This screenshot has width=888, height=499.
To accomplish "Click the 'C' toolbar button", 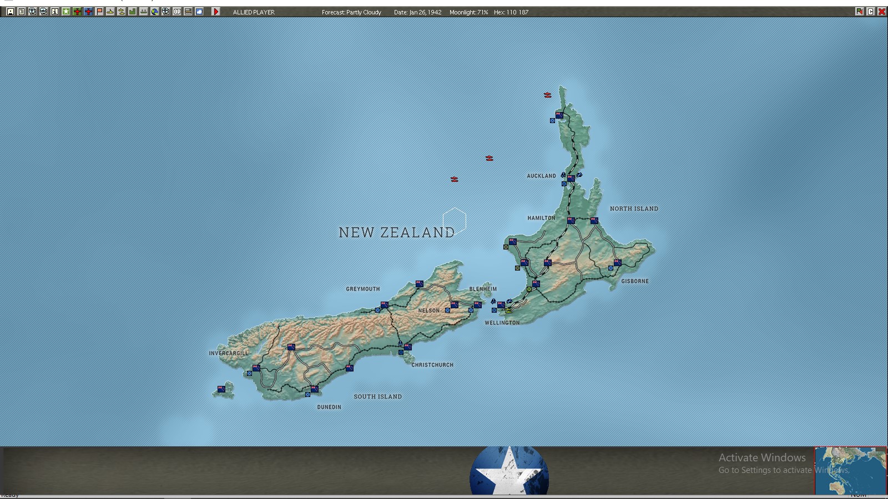I will pos(871,12).
